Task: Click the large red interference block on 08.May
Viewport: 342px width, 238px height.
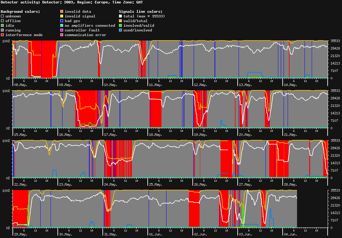Action: 42,59
